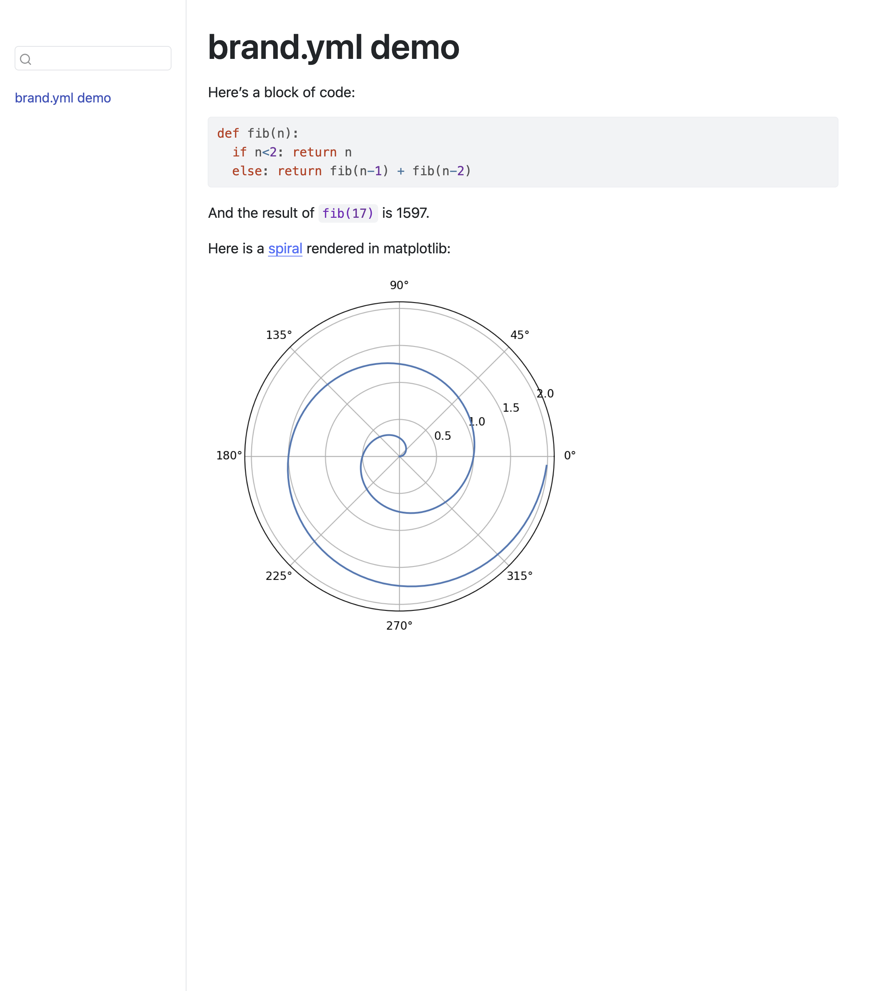
Task: Click the search magnifier icon
Action: pos(26,59)
